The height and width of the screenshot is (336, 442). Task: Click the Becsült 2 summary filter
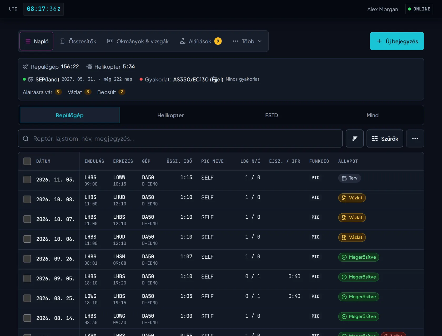click(111, 92)
